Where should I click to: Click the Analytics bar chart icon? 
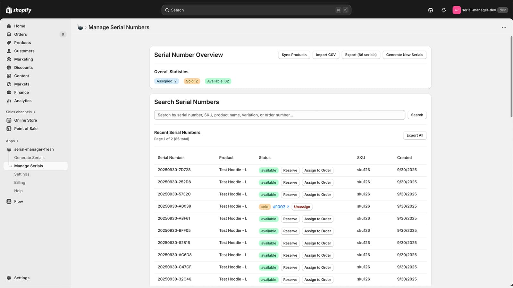[9, 101]
